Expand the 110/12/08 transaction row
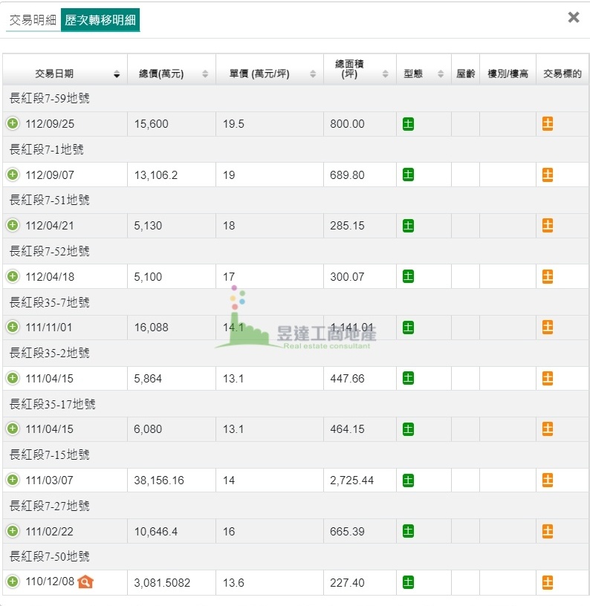The height and width of the screenshot is (606, 590). (13, 581)
